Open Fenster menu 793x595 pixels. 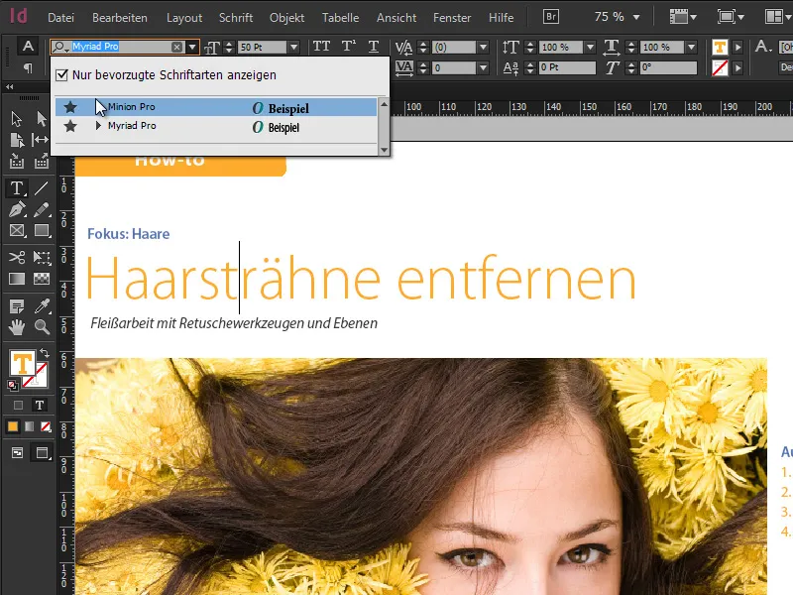[x=452, y=18]
